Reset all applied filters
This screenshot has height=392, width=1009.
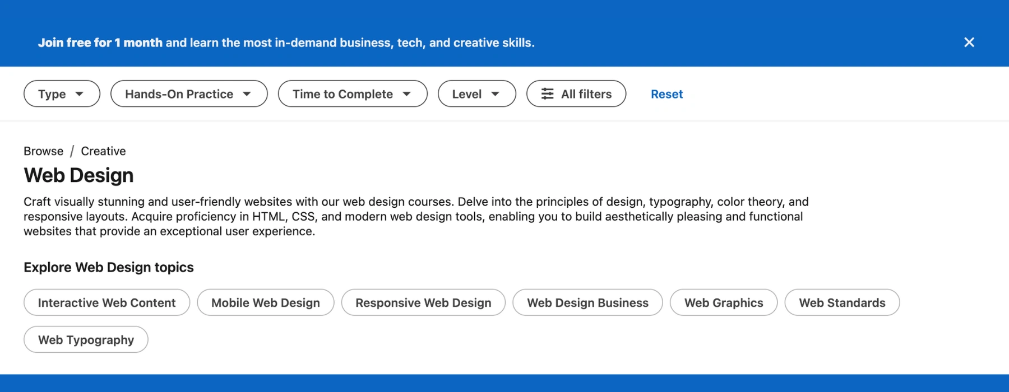coord(667,94)
